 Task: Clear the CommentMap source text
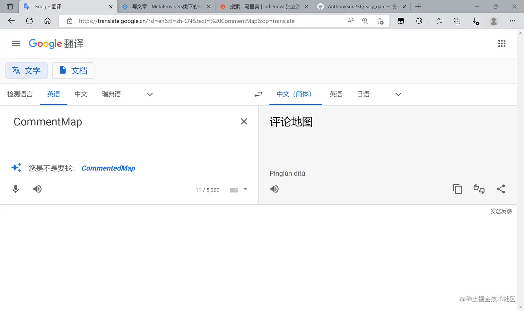tap(244, 122)
